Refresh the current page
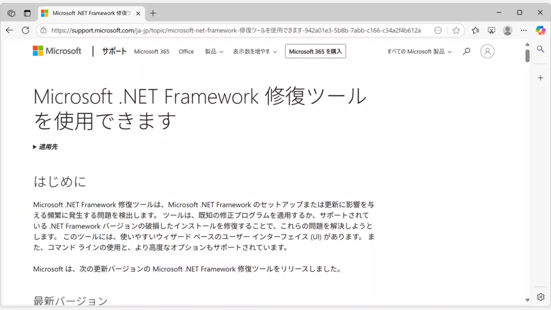The height and width of the screenshot is (310, 551). [x=25, y=30]
